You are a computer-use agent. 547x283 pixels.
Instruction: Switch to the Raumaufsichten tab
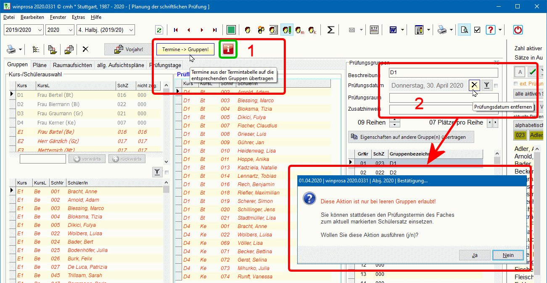coord(72,65)
